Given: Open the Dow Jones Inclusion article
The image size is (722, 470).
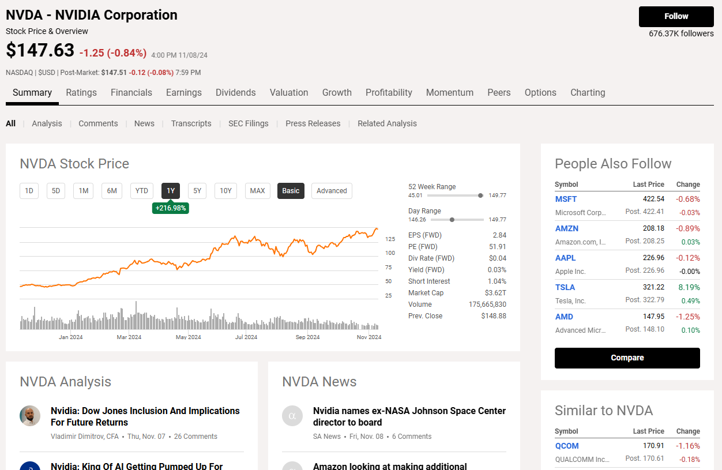Looking at the screenshot, I should (x=145, y=416).
